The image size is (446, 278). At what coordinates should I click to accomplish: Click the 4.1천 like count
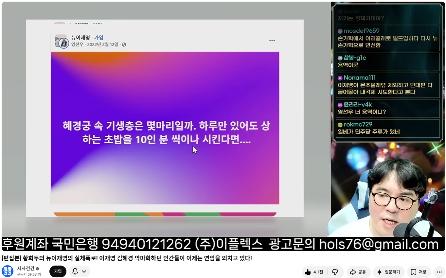tap(318, 272)
